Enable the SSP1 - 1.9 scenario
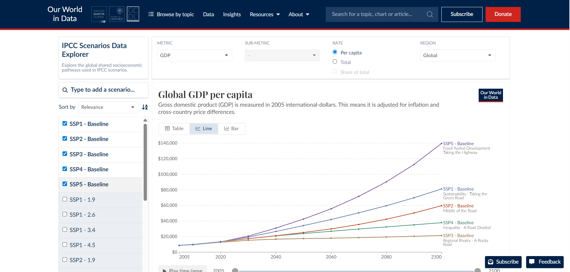570x272 pixels. 65,199
